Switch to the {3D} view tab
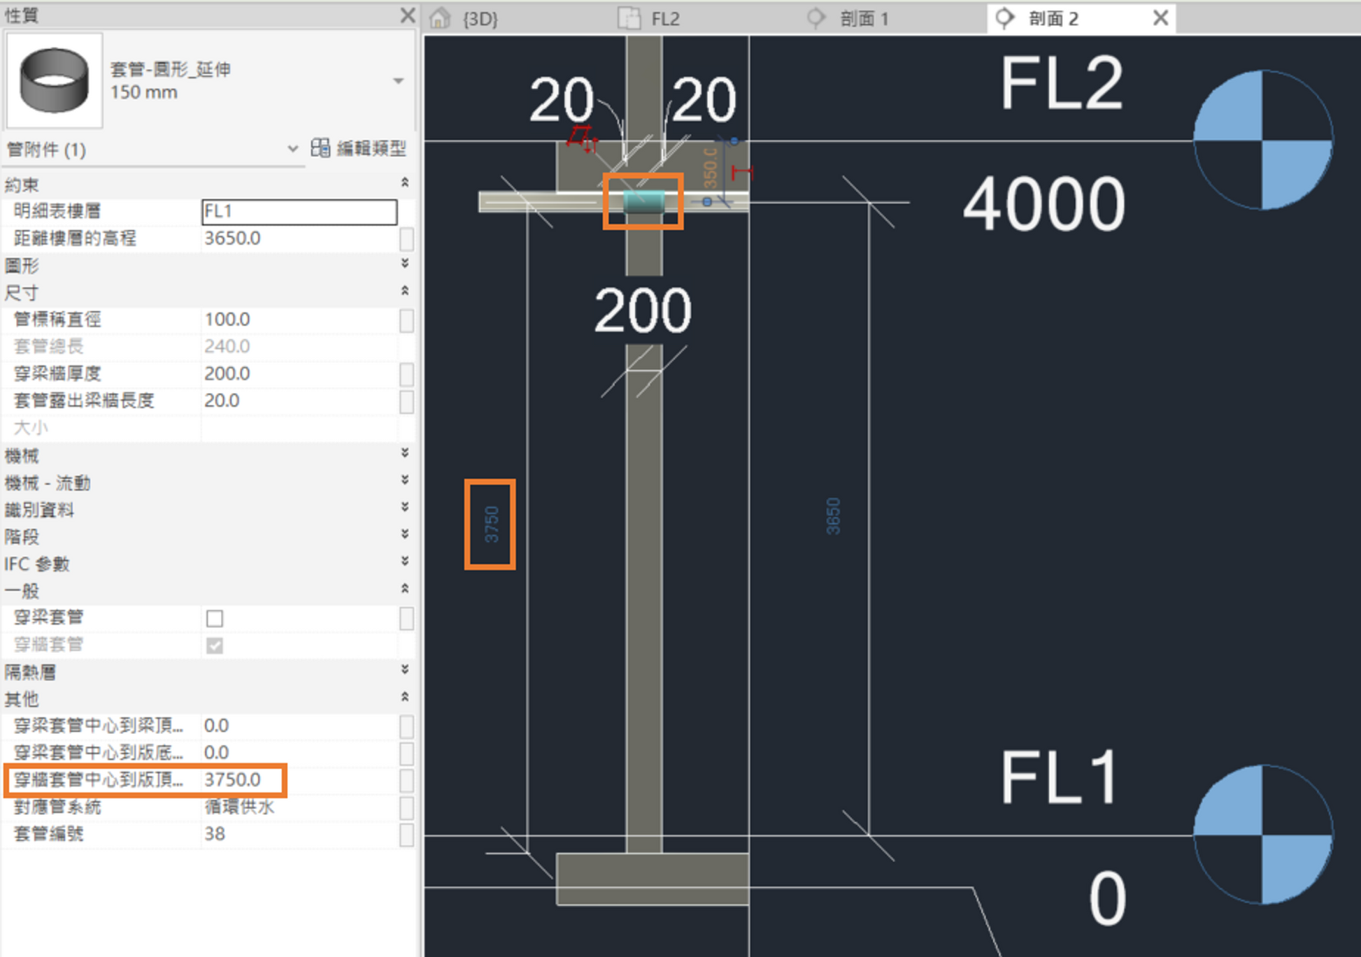This screenshot has height=957, width=1361. pyautogui.click(x=480, y=19)
